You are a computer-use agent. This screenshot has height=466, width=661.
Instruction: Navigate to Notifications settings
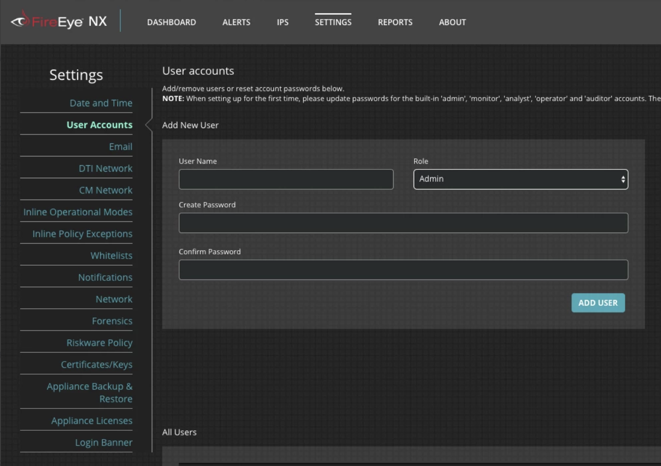pos(105,277)
